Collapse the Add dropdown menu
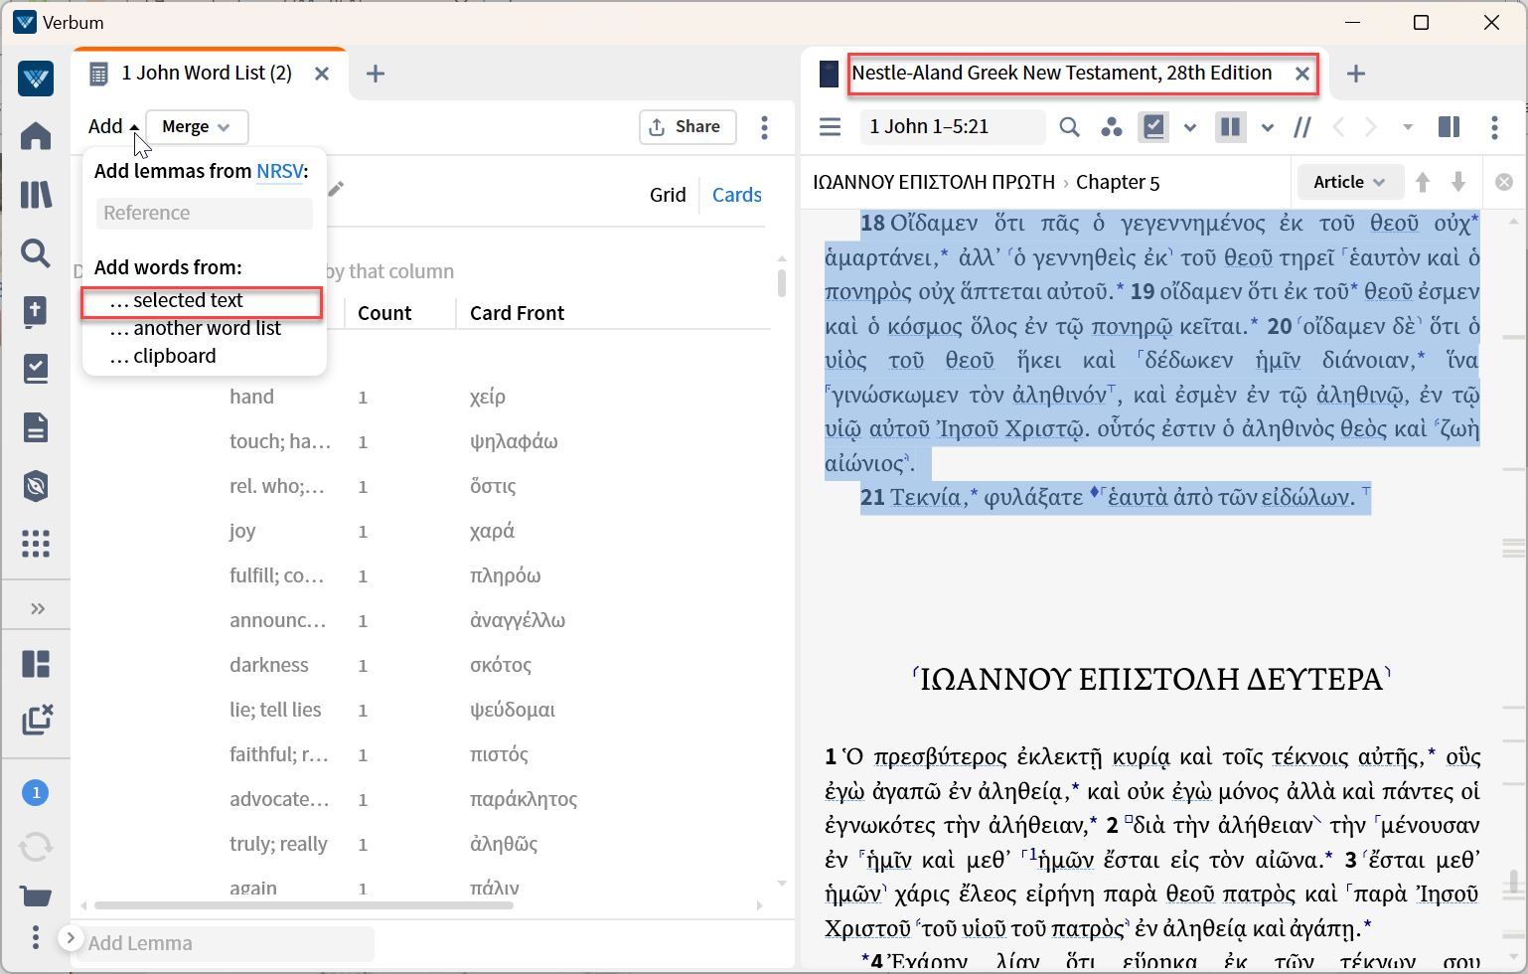This screenshot has height=974, width=1528. tap(113, 126)
